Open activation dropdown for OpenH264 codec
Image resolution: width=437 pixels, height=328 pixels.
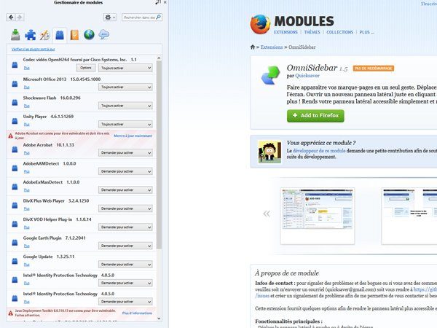[125, 68]
